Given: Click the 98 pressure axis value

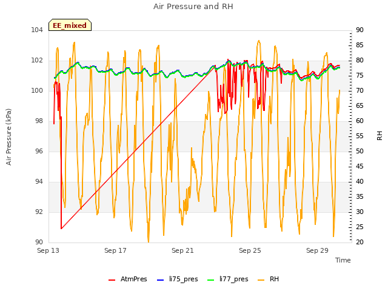Looking at the screenshot, I should [x=39, y=121].
